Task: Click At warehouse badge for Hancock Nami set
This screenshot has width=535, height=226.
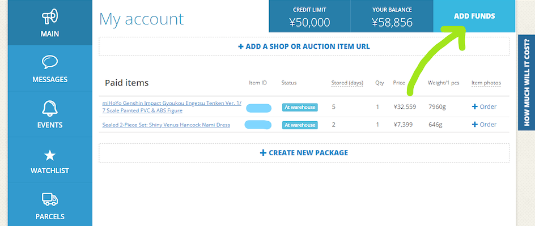Action: point(300,125)
